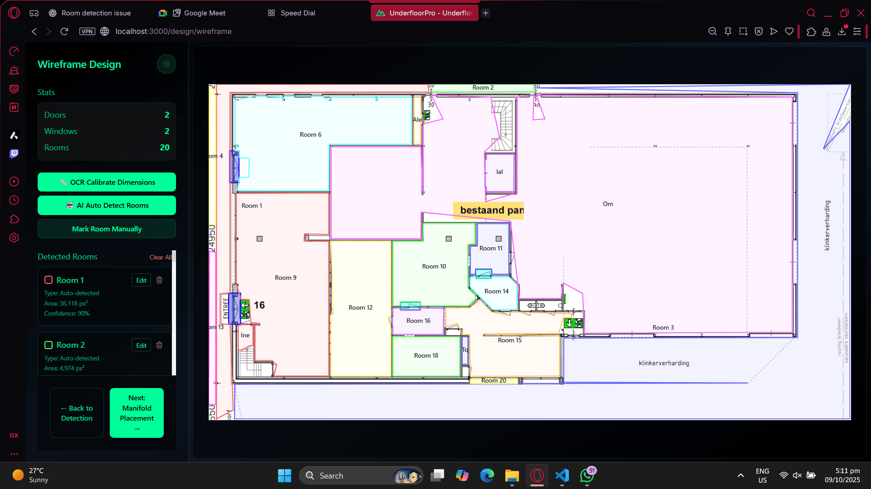Click the localhost address bar

[173, 31]
